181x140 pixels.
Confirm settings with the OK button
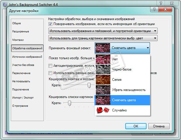[136, 126]
